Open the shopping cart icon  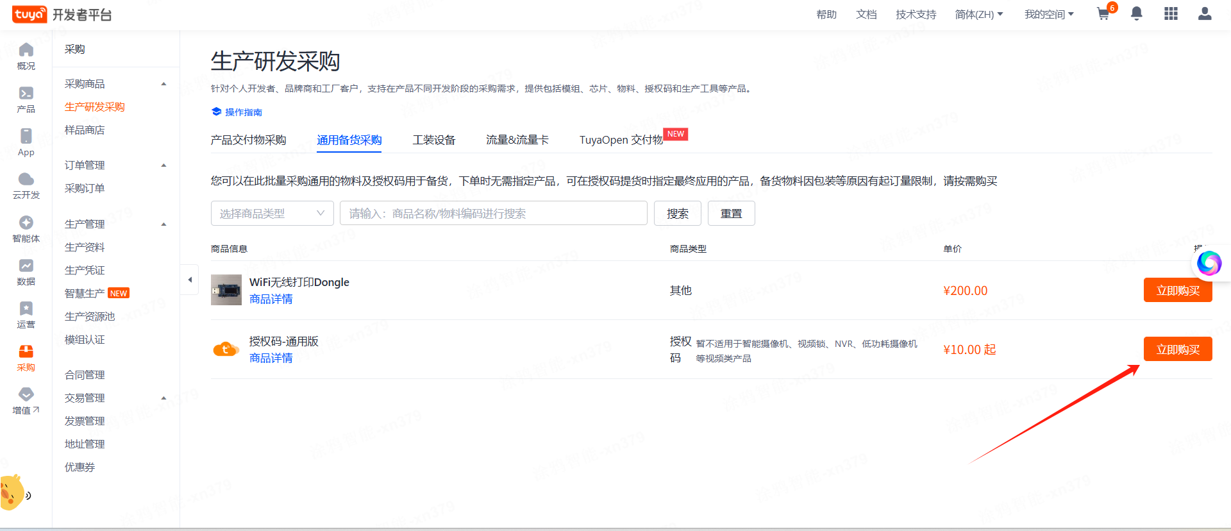click(x=1103, y=14)
